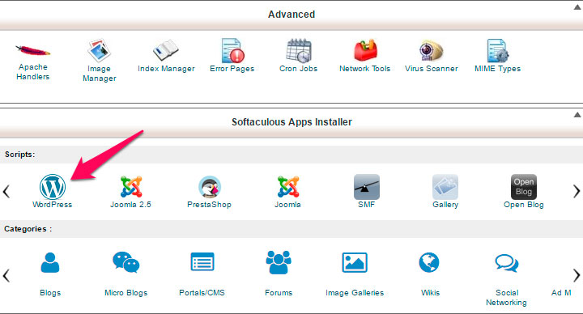Select the SMF script icon
This screenshot has height=314, width=583.
367,187
